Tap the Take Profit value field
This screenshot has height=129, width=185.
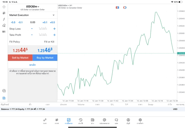[43, 35]
